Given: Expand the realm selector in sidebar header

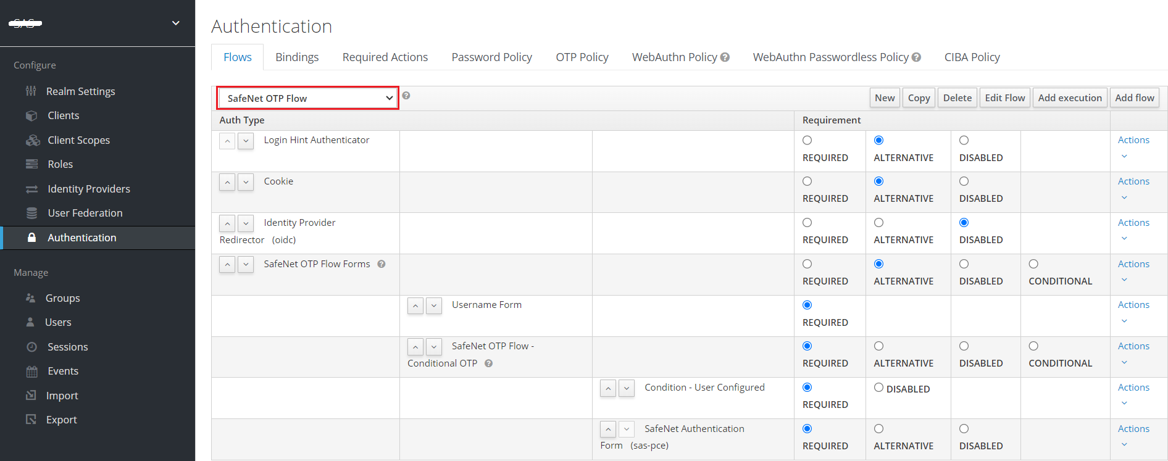Looking at the screenshot, I should (x=175, y=23).
